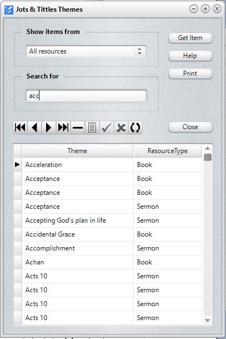
Task: Click the Close button
Action: [190, 127]
